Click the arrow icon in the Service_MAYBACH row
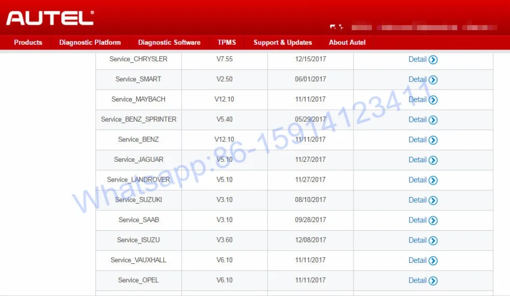Screen dimensions: 510x296 433,100
